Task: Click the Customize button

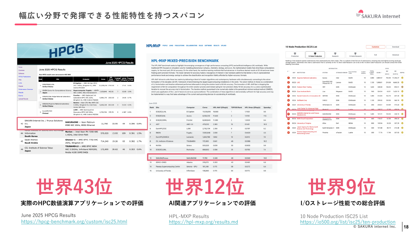Action: (x=376, y=47)
